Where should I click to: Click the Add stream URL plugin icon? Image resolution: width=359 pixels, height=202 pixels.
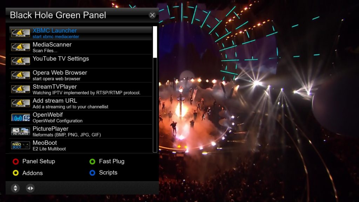(x=21, y=103)
